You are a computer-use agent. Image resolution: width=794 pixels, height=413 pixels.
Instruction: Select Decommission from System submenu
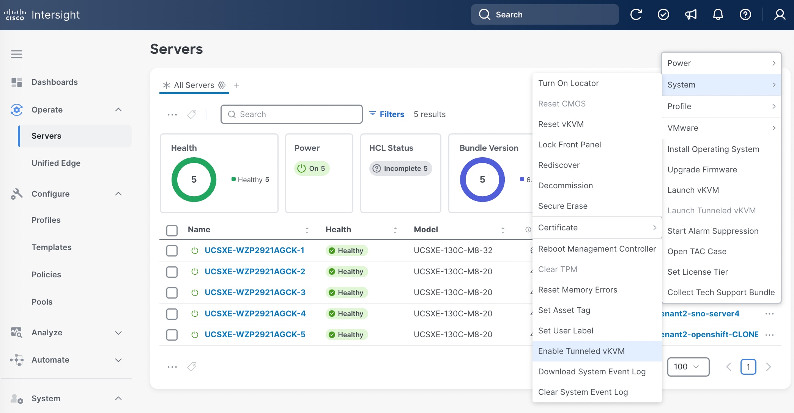coord(597,186)
